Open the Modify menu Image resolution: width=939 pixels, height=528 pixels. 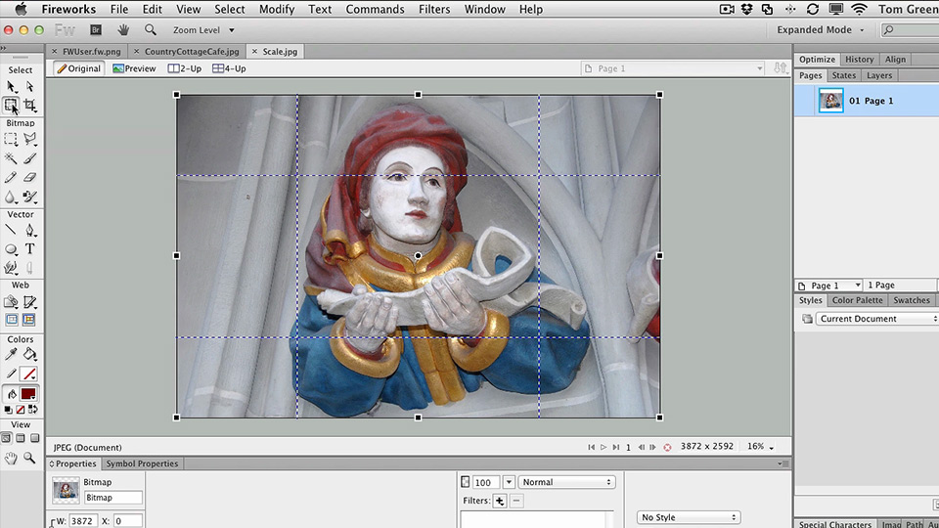[277, 9]
